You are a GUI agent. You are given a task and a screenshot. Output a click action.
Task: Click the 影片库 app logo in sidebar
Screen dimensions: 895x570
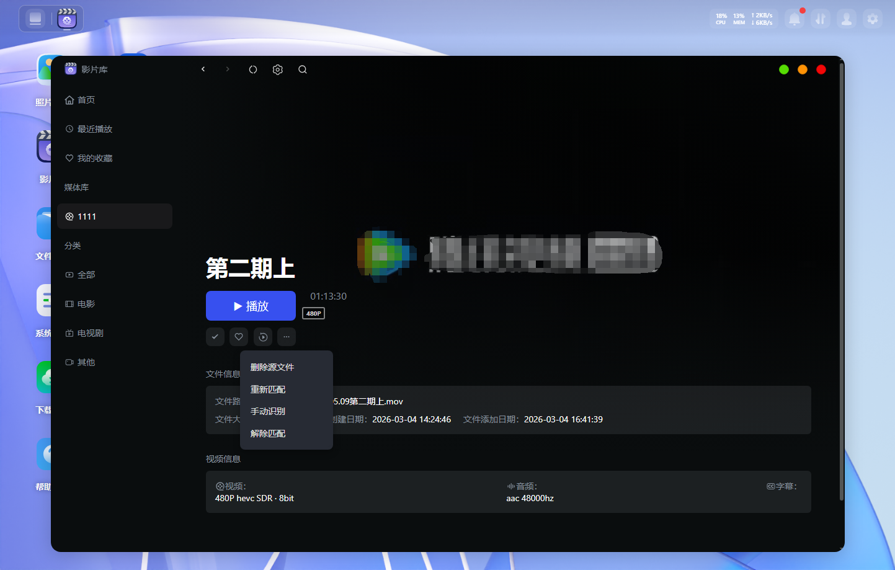point(71,69)
